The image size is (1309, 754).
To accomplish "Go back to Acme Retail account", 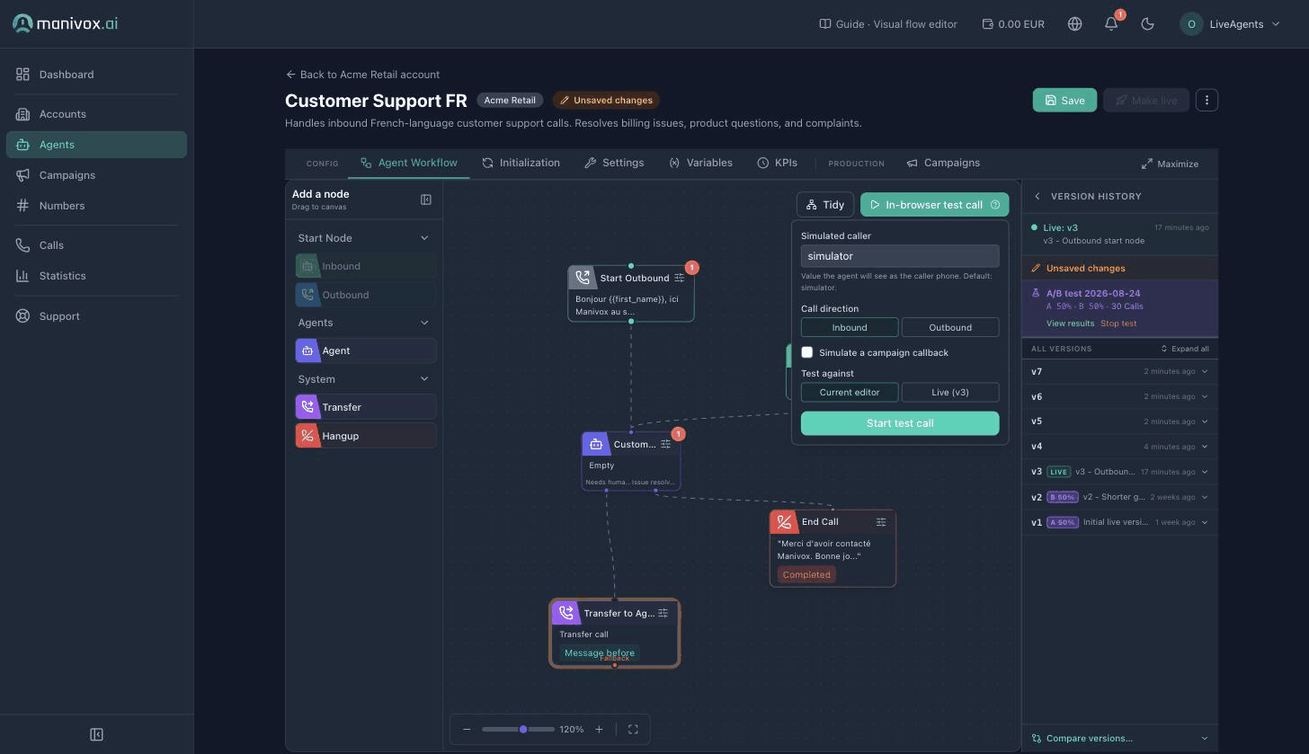I will (x=362, y=75).
